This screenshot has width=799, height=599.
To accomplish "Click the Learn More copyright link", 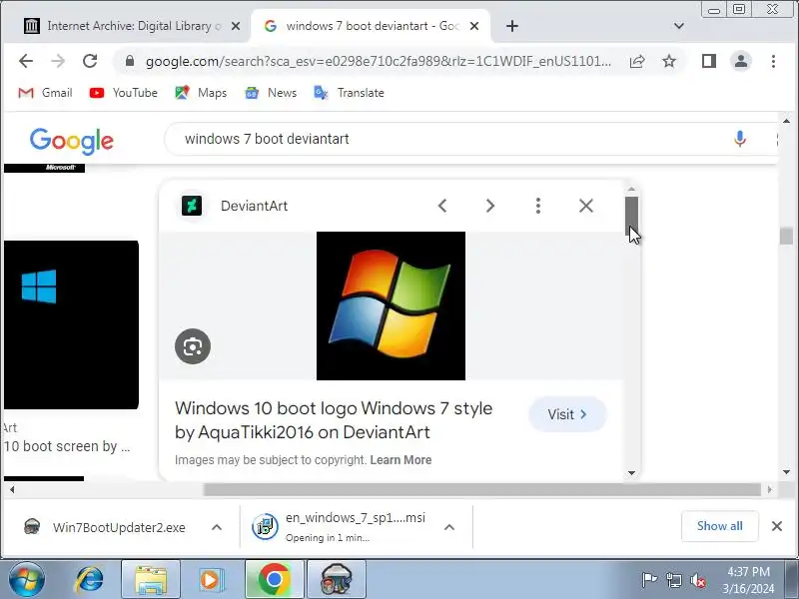I will coord(400,460).
